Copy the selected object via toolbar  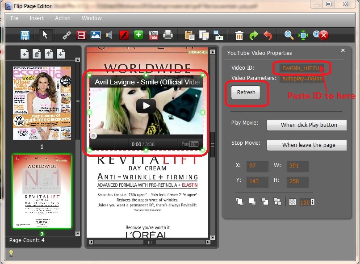[204, 35]
